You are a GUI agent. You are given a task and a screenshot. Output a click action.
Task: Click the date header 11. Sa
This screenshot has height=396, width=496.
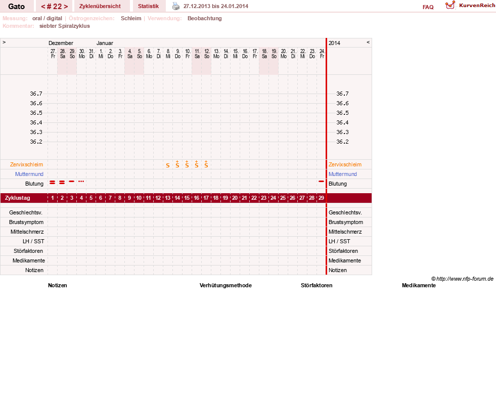[x=197, y=54]
